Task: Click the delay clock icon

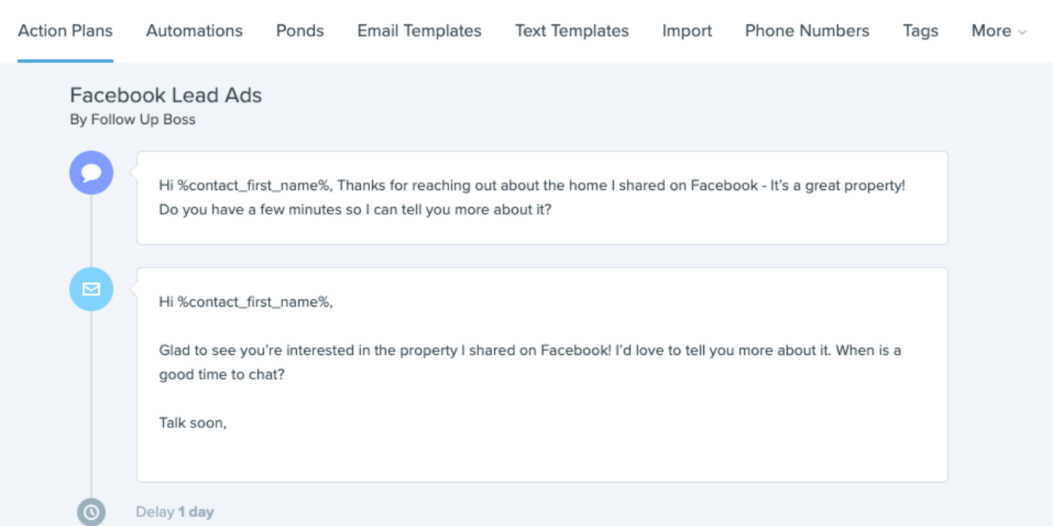Action: pyautogui.click(x=91, y=512)
